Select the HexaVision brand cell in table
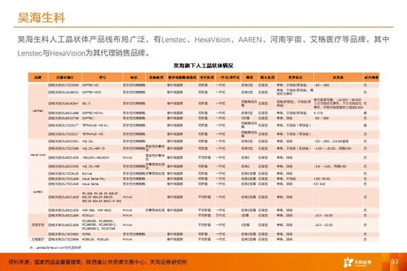 click(x=38, y=155)
